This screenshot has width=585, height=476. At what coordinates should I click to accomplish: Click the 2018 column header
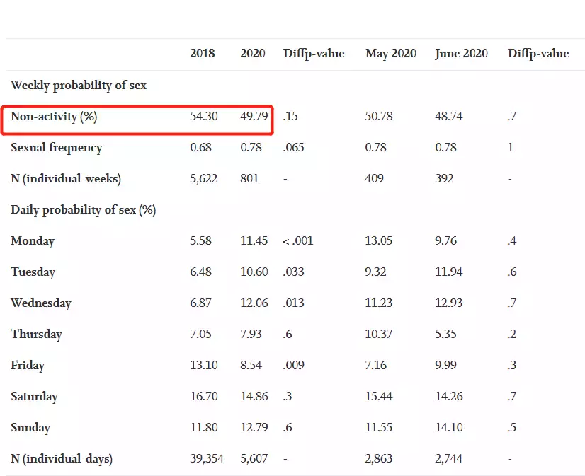202,54
